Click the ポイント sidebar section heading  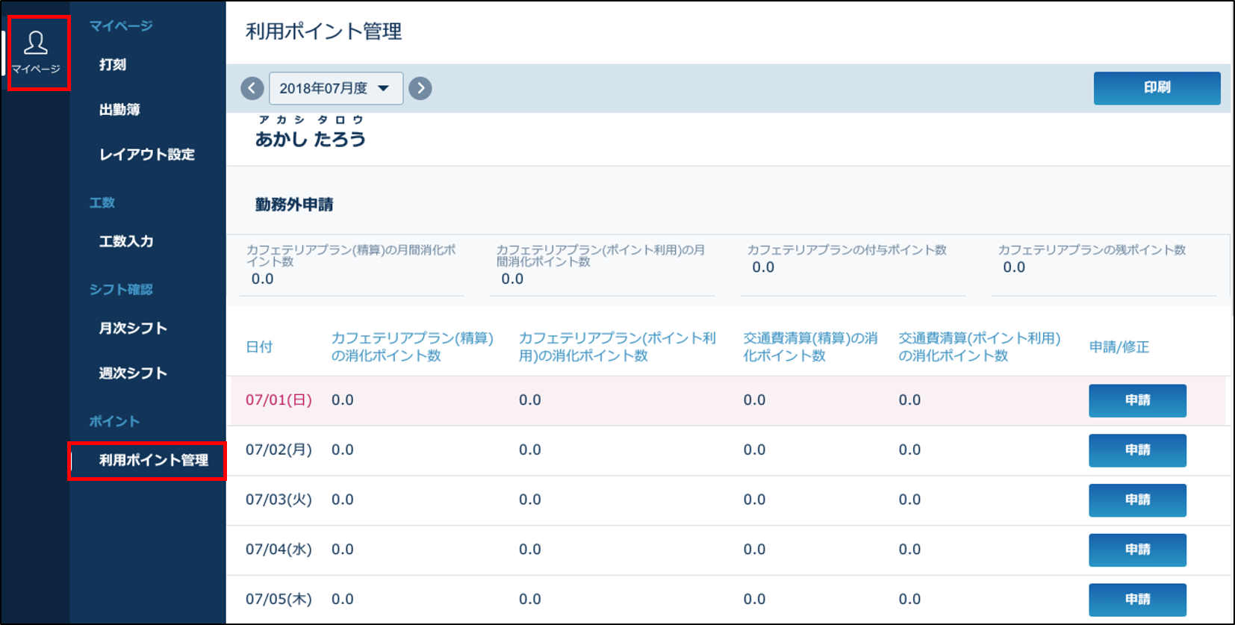coord(115,421)
